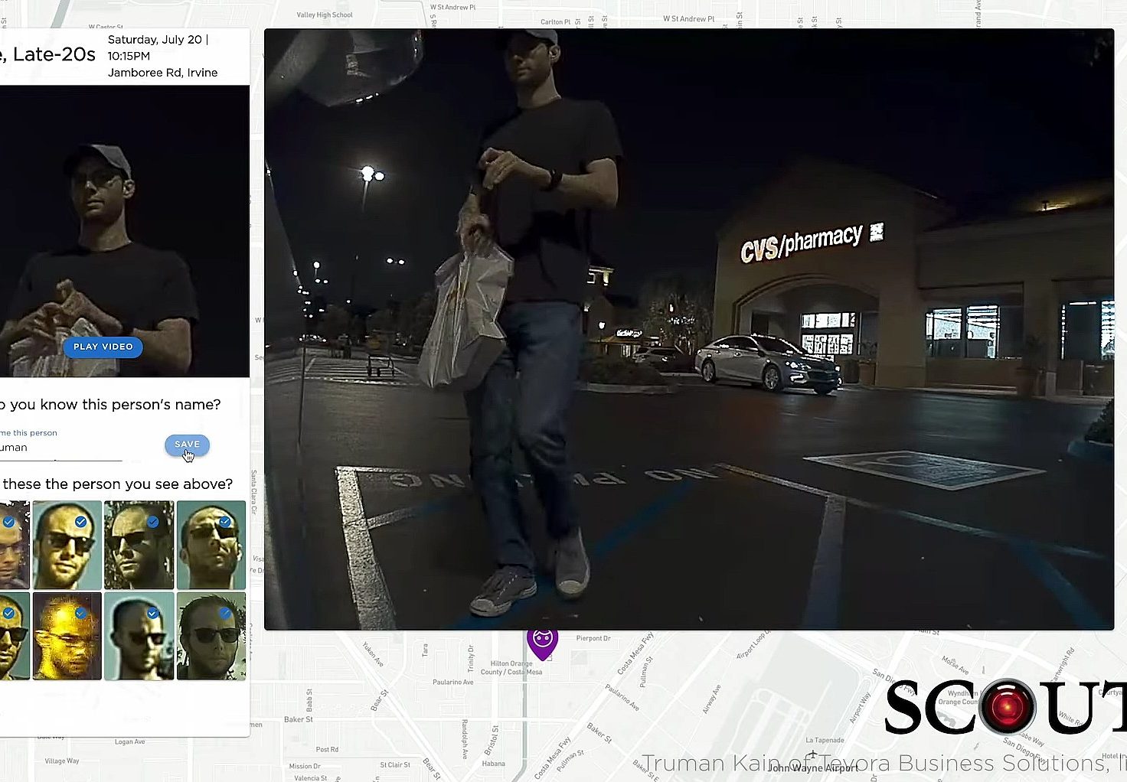The image size is (1127, 782).
Task: Click the SAVE button beside name field
Action: coord(187,445)
